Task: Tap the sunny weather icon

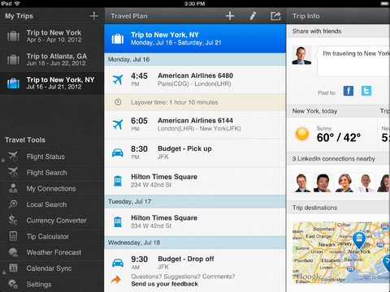Action: pos(301,134)
